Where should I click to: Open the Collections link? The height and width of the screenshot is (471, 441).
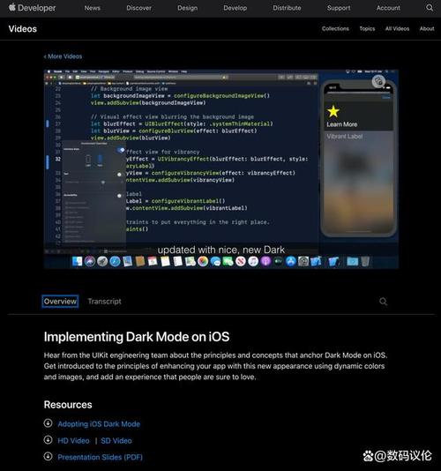[335, 28]
